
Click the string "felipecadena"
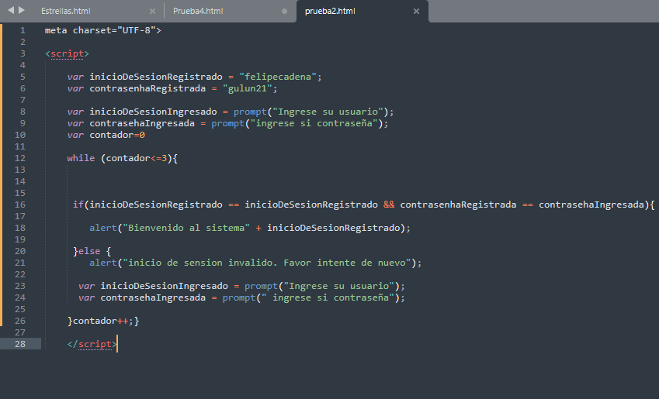point(278,77)
